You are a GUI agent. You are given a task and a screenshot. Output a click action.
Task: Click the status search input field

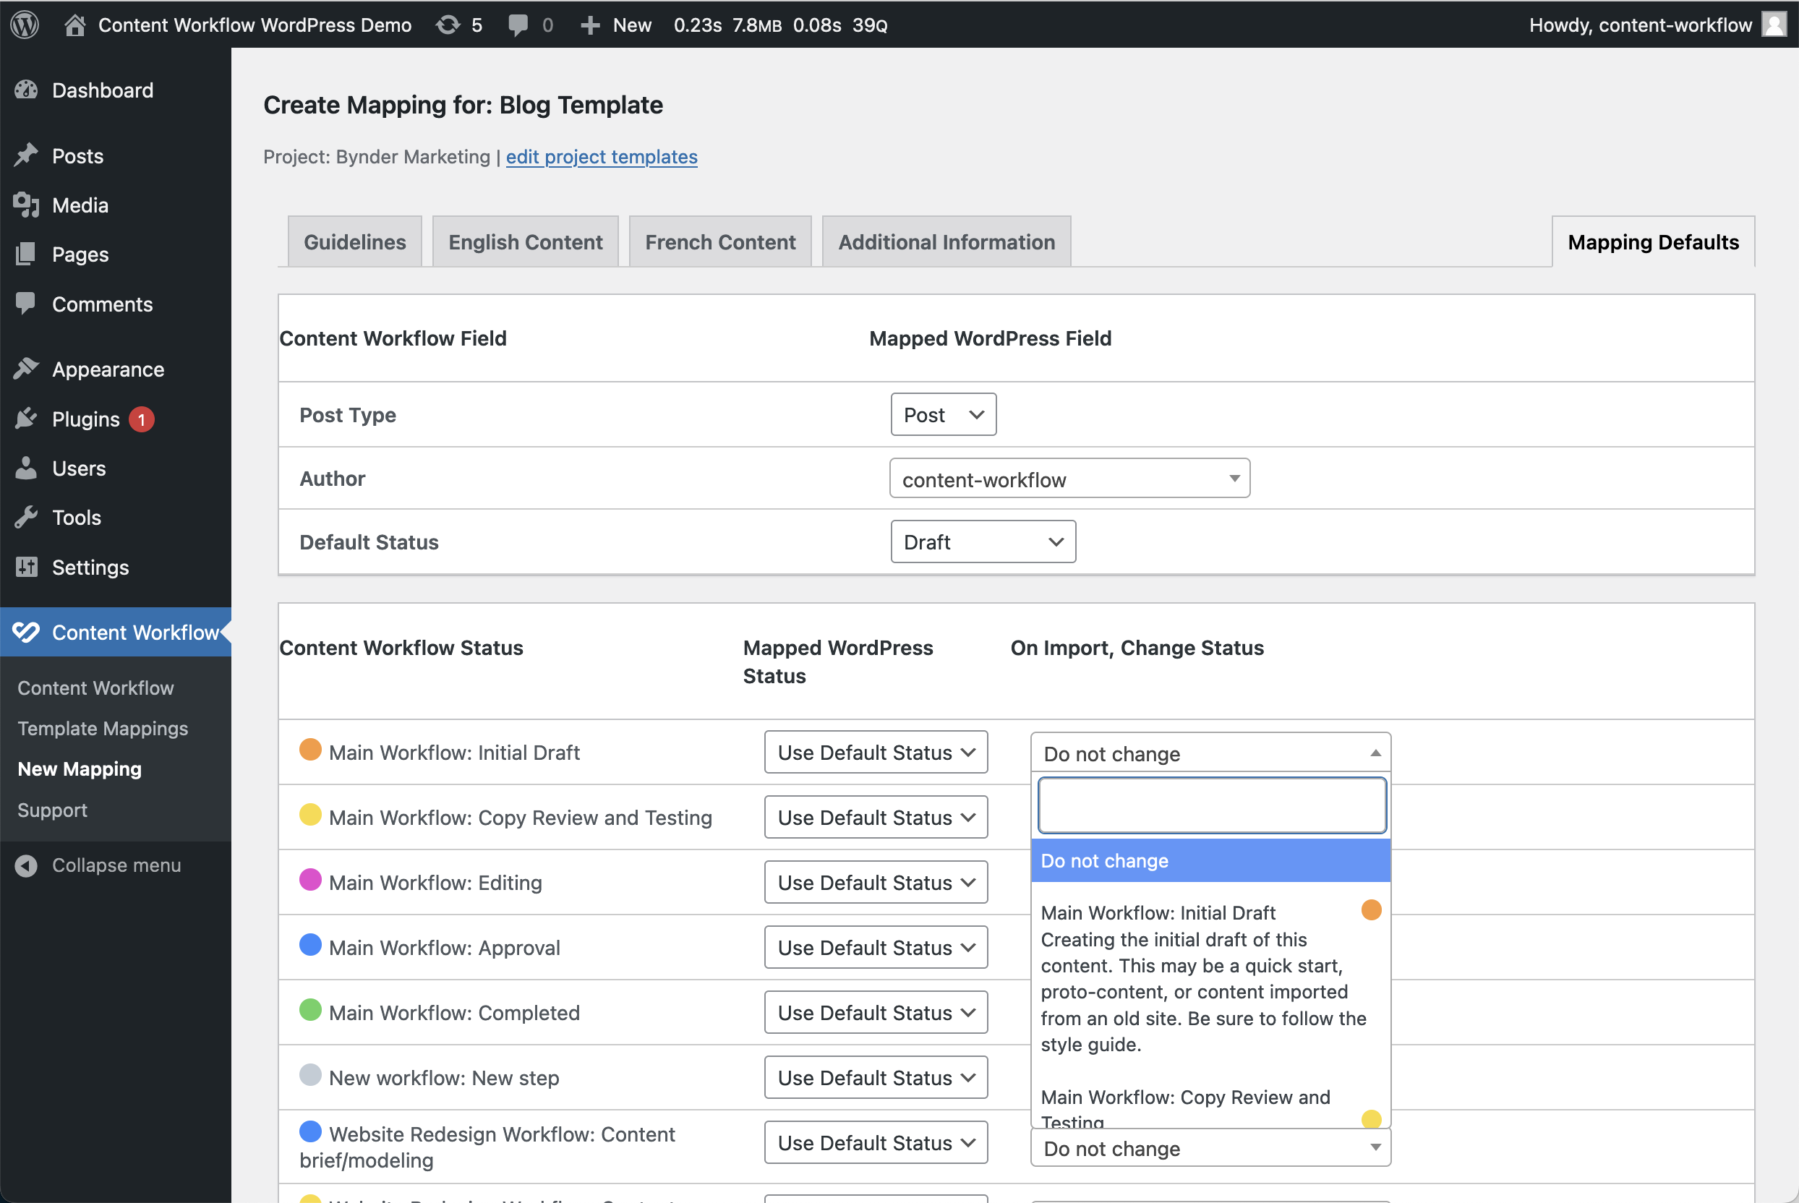1210,805
